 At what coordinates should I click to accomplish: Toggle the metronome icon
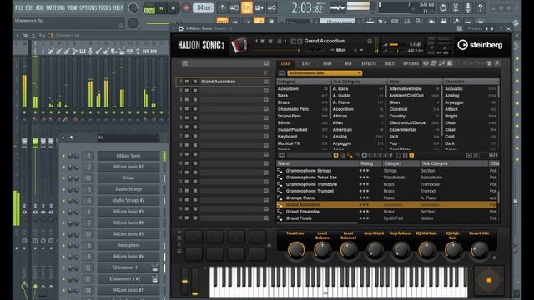point(222,7)
